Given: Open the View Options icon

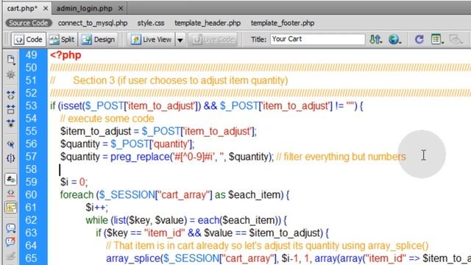Looking at the screenshot, I should point(437,39).
